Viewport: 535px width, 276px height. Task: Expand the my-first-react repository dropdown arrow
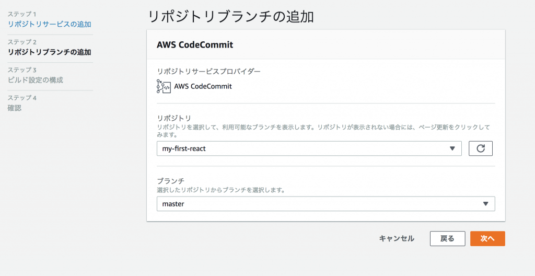point(452,148)
